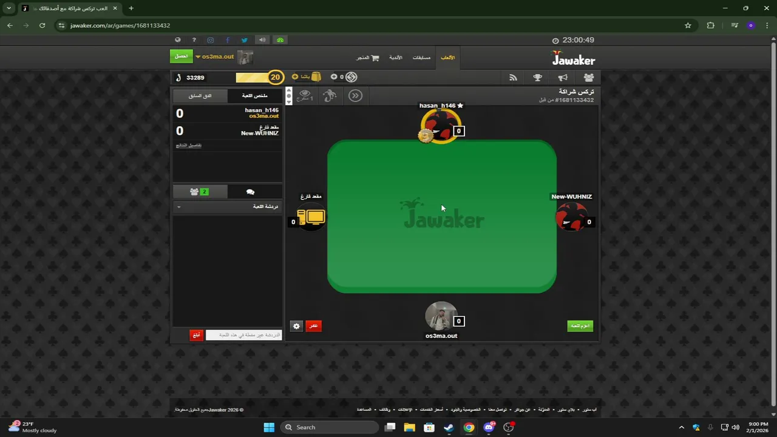Click the address bar URL
This screenshot has width=777, height=437.
click(120, 25)
